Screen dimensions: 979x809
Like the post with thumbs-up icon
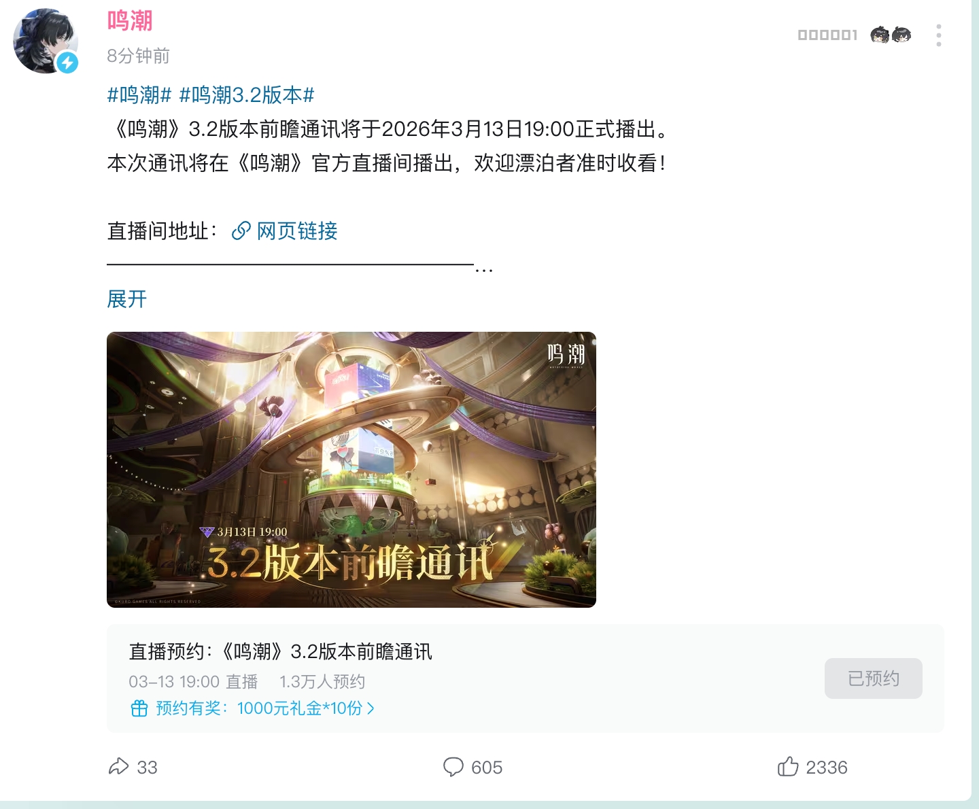788,766
